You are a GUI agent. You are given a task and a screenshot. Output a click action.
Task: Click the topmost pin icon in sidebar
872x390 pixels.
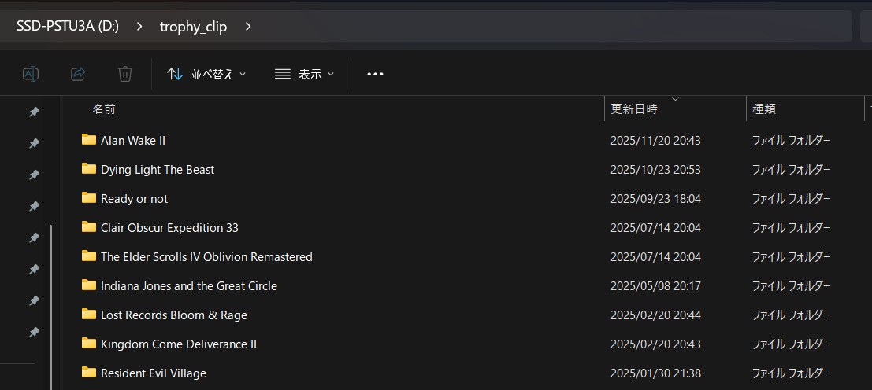(x=34, y=112)
